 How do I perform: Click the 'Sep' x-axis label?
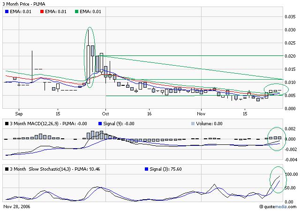(x=19, y=114)
